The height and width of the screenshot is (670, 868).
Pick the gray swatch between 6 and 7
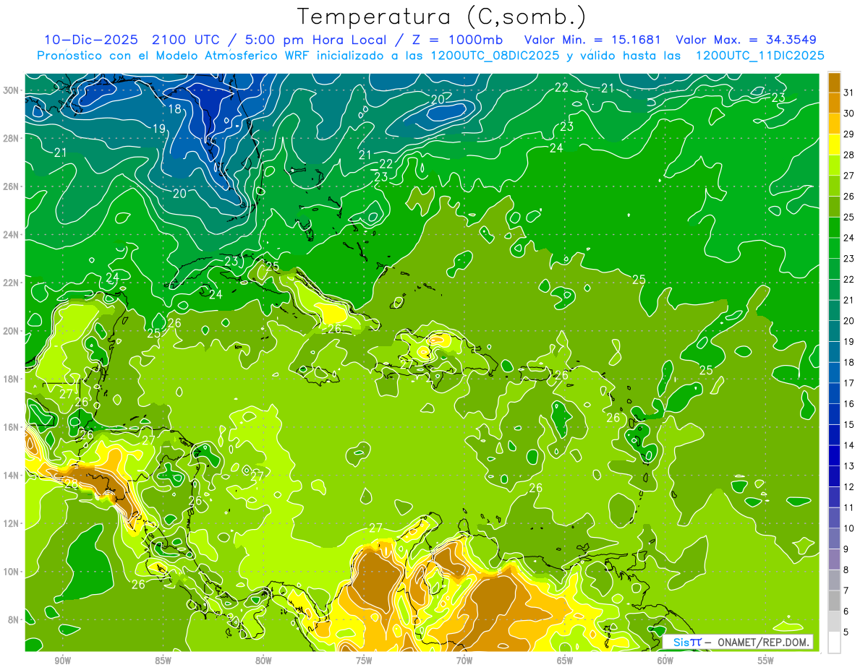[x=834, y=601]
